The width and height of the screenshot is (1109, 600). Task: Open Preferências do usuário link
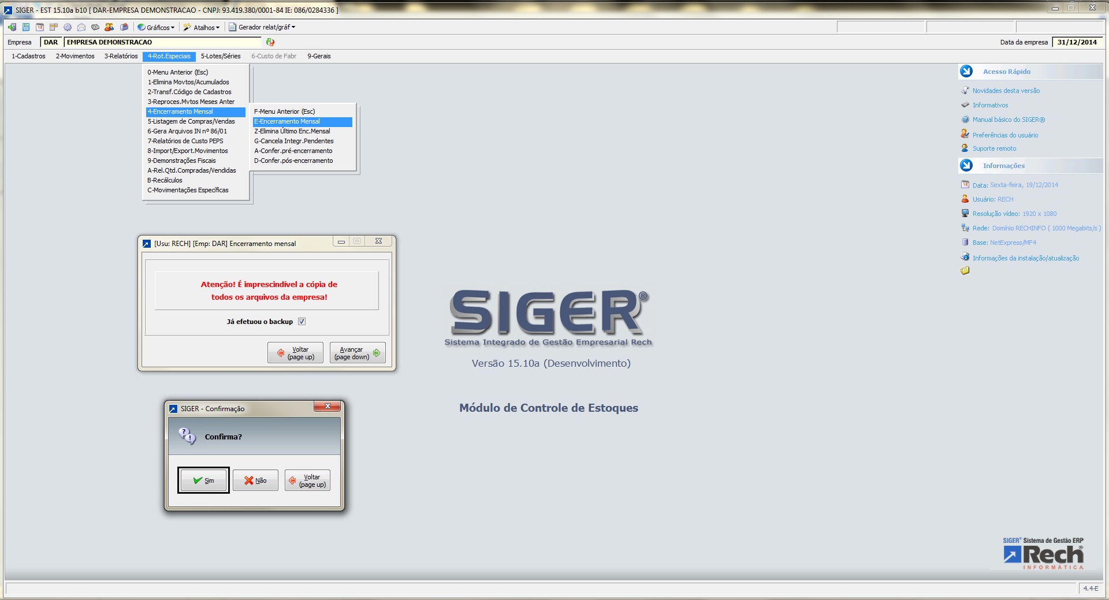(x=1005, y=135)
